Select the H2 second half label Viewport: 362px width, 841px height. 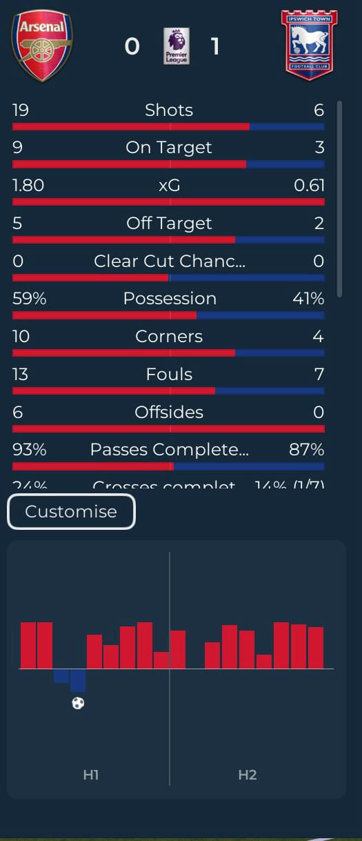pyautogui.click(x=248, y=775)
